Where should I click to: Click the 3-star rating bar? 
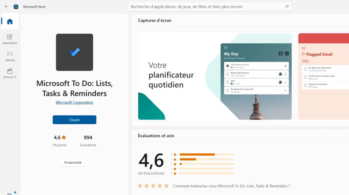[207, 164]
